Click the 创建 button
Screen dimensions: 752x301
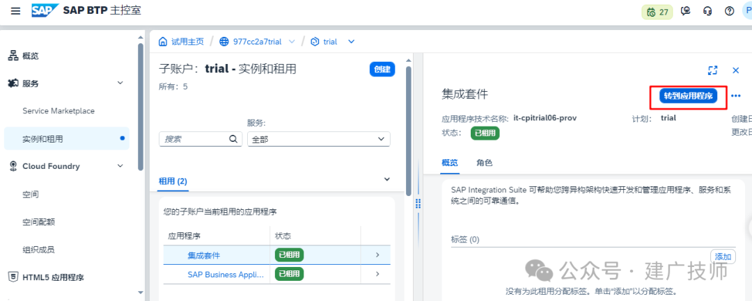[382, 69]
